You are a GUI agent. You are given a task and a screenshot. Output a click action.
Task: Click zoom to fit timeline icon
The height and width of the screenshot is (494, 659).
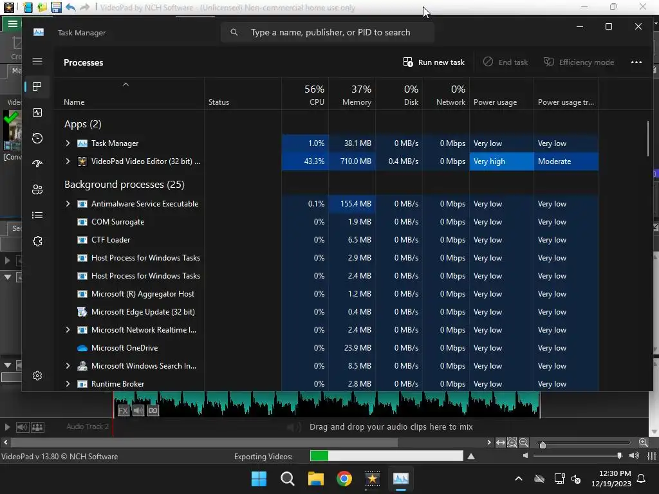click(x=500, y=443)
